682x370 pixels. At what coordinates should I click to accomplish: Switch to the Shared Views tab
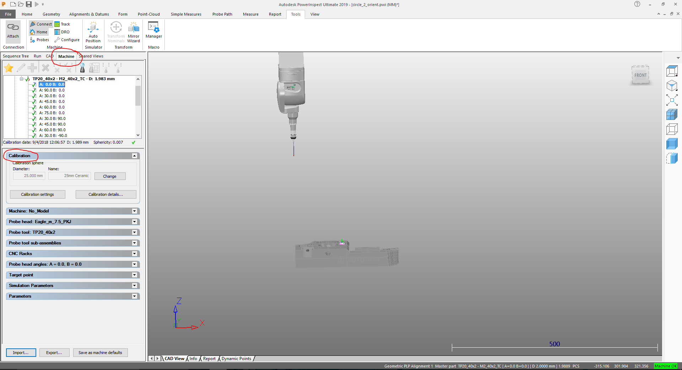click(x=91, y=56)
